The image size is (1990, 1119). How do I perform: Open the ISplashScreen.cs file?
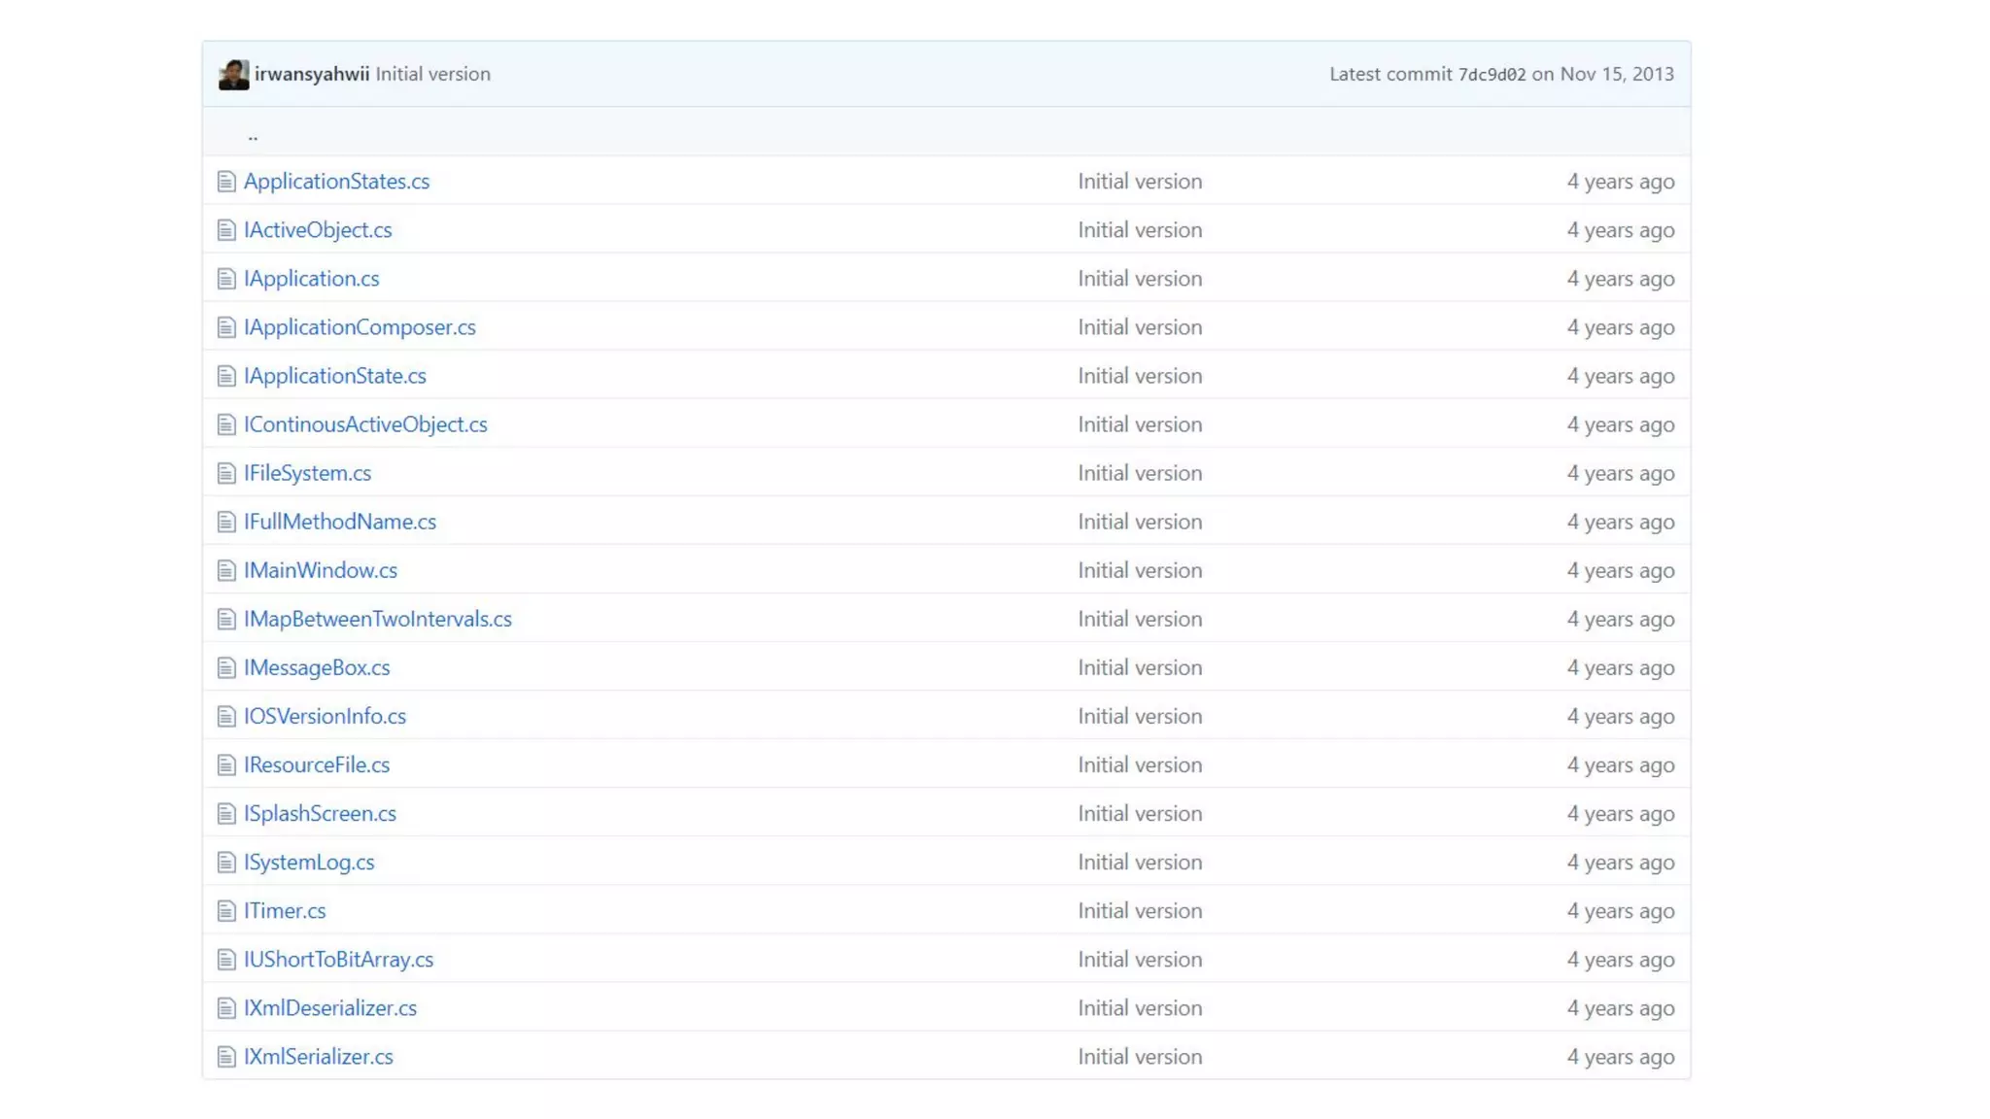point(320,814)
